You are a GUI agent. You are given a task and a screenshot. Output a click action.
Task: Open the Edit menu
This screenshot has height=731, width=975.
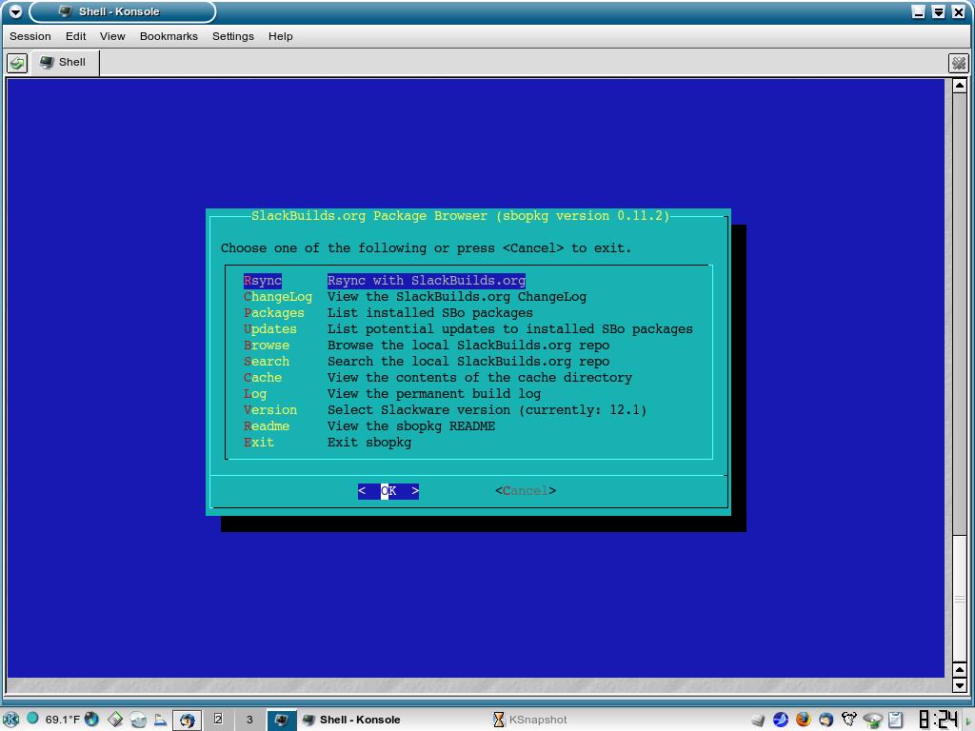[x=76, y=36]
